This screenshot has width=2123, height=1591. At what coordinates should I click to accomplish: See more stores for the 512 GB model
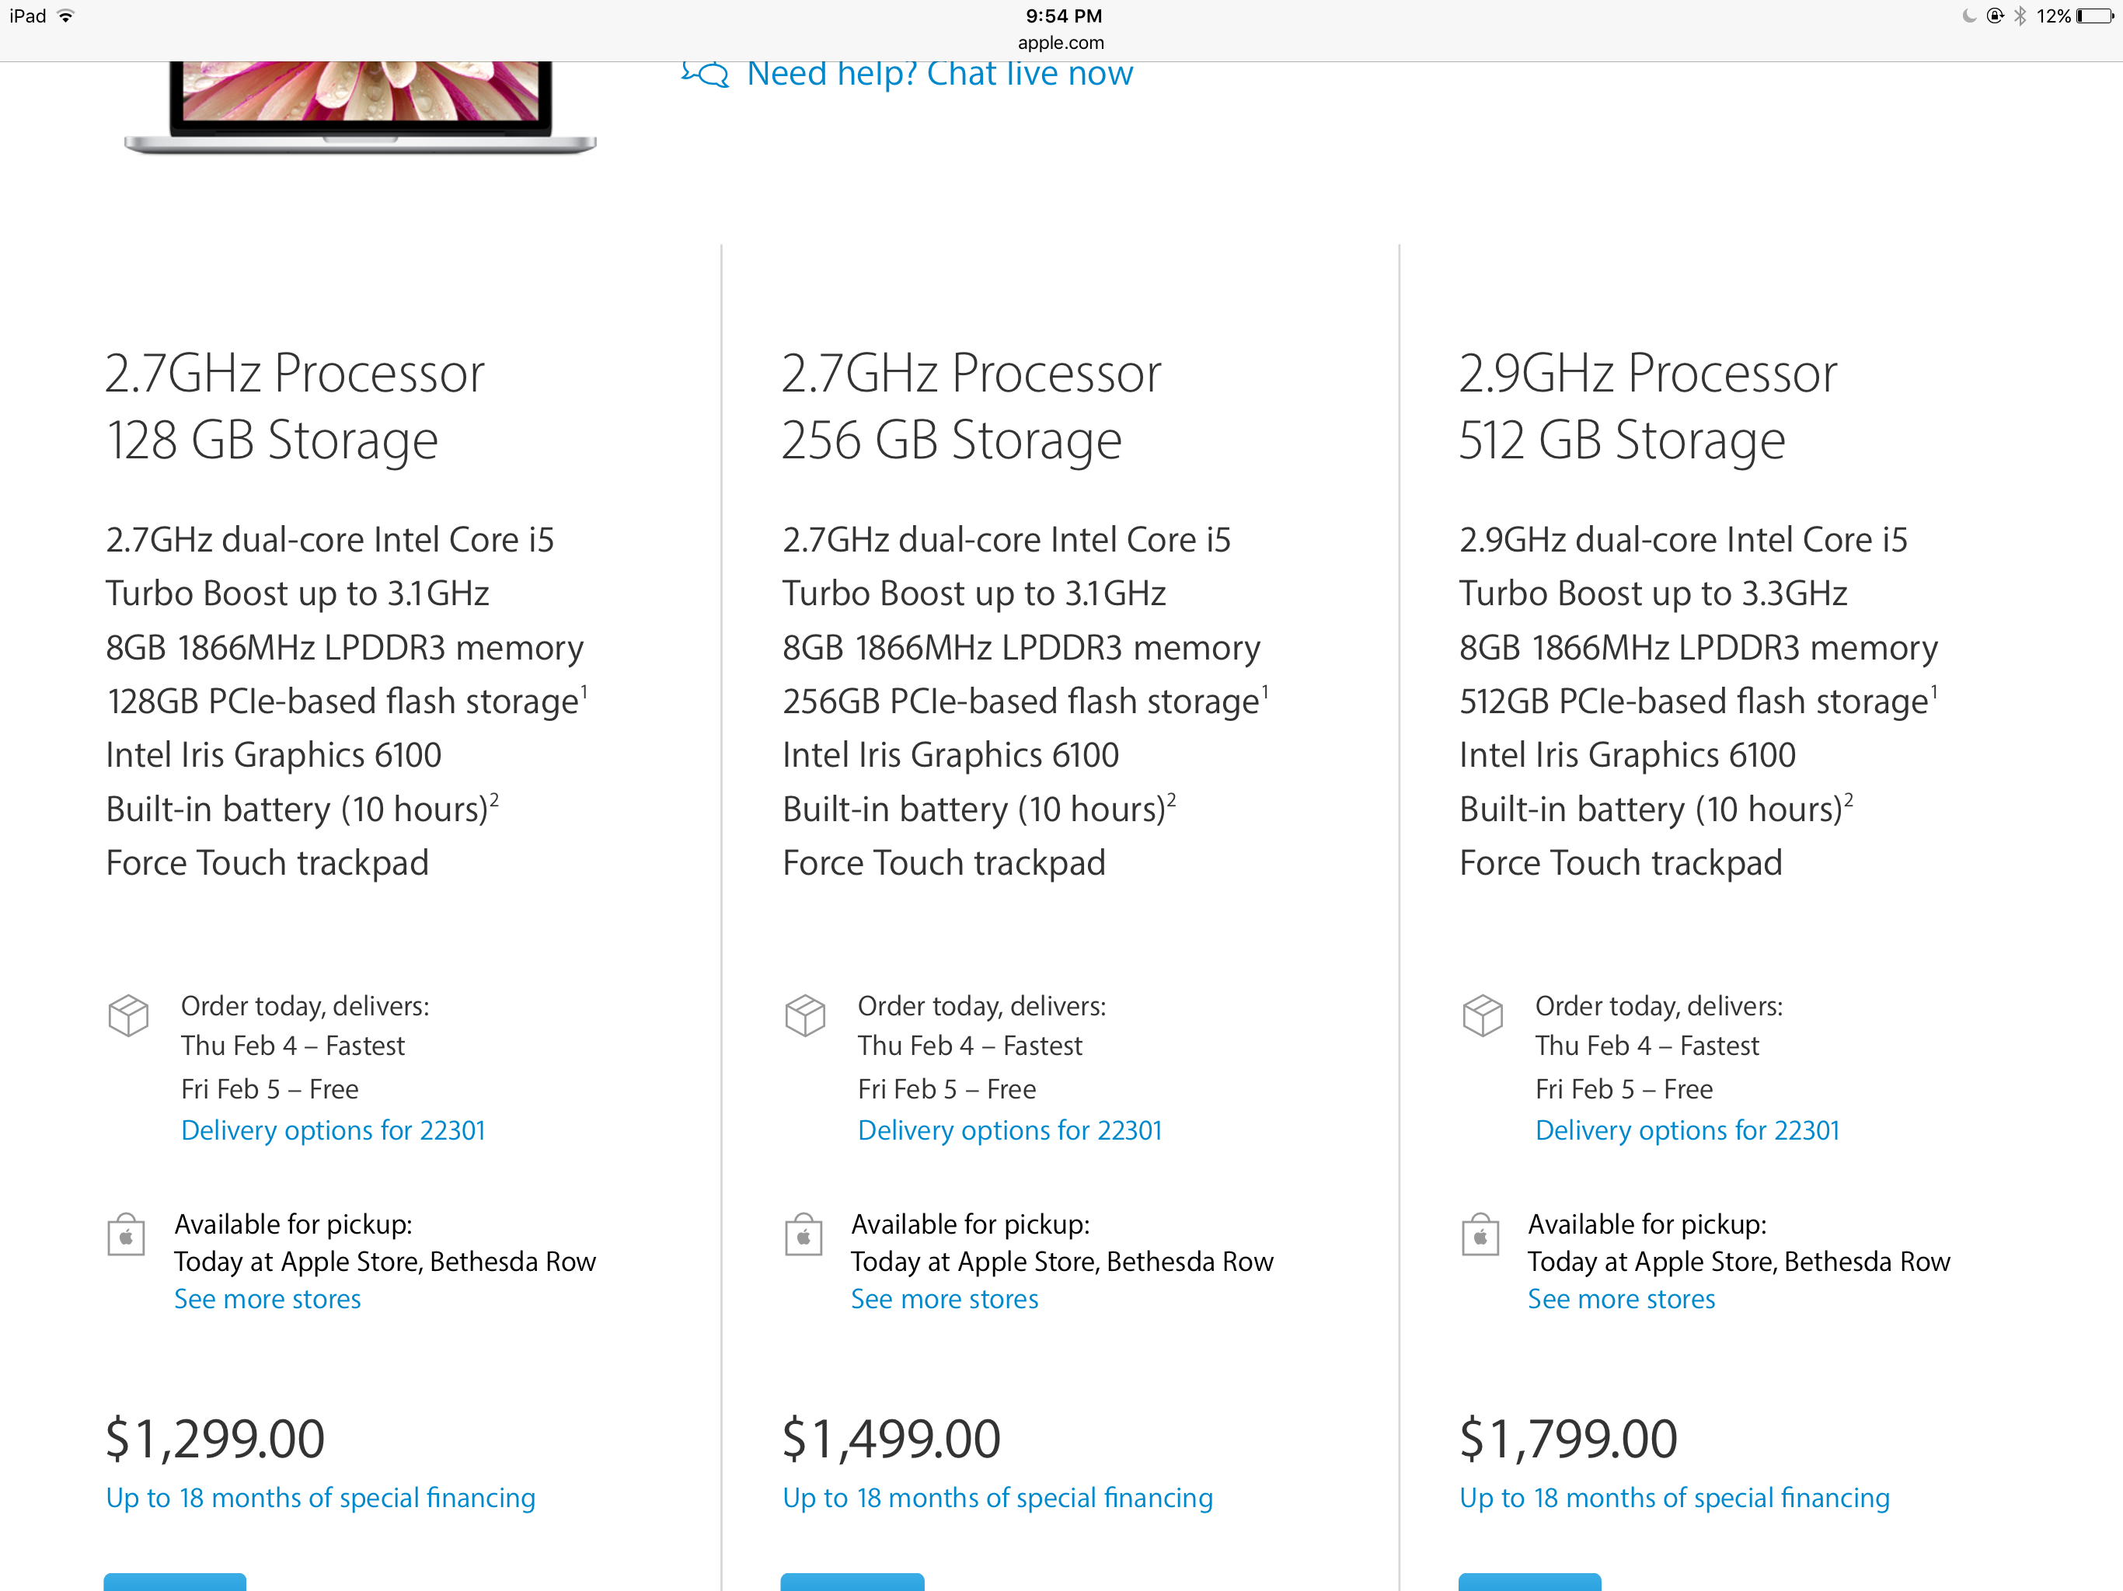click(x=1621, y=1299)
